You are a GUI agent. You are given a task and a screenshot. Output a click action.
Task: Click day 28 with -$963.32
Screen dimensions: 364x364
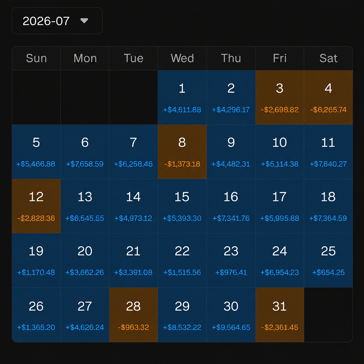pyautogui.click(x=134, y=315)
